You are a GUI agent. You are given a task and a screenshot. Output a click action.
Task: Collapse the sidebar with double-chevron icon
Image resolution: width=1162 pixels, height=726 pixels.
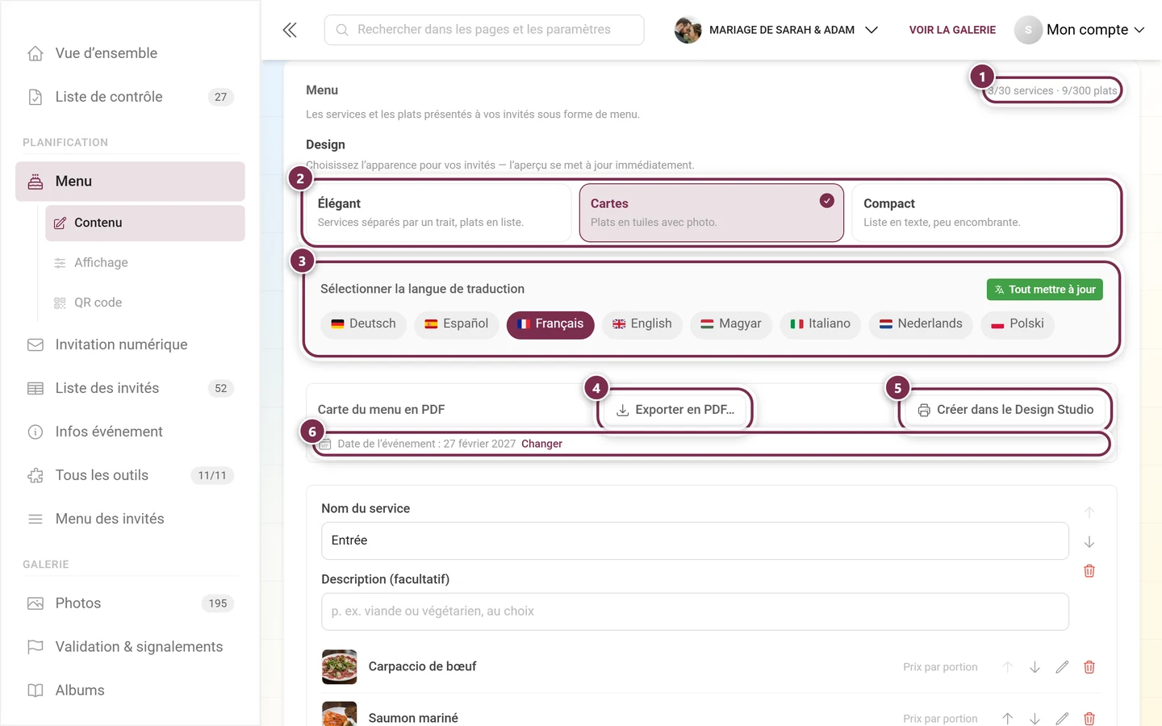coord(290,30)
